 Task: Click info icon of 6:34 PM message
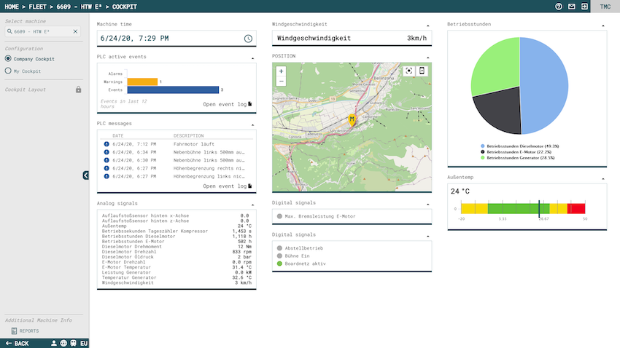point(106,152)
